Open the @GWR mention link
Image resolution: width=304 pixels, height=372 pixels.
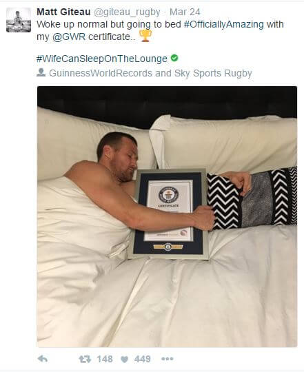[69, 37]
